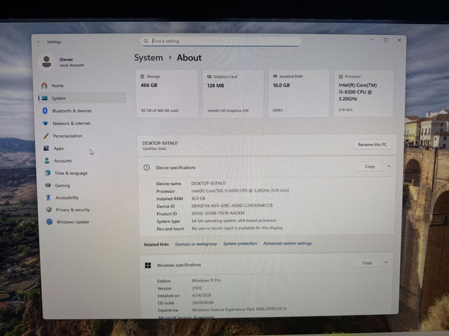The height and width of the screenshot is (336, 449).
Task: Open Advanced system settings link
Action: [x=287, y=243]
